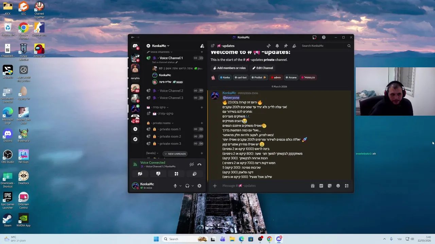Toggle the member list icon
The image size is (435, 244).
tap(294, 46)
